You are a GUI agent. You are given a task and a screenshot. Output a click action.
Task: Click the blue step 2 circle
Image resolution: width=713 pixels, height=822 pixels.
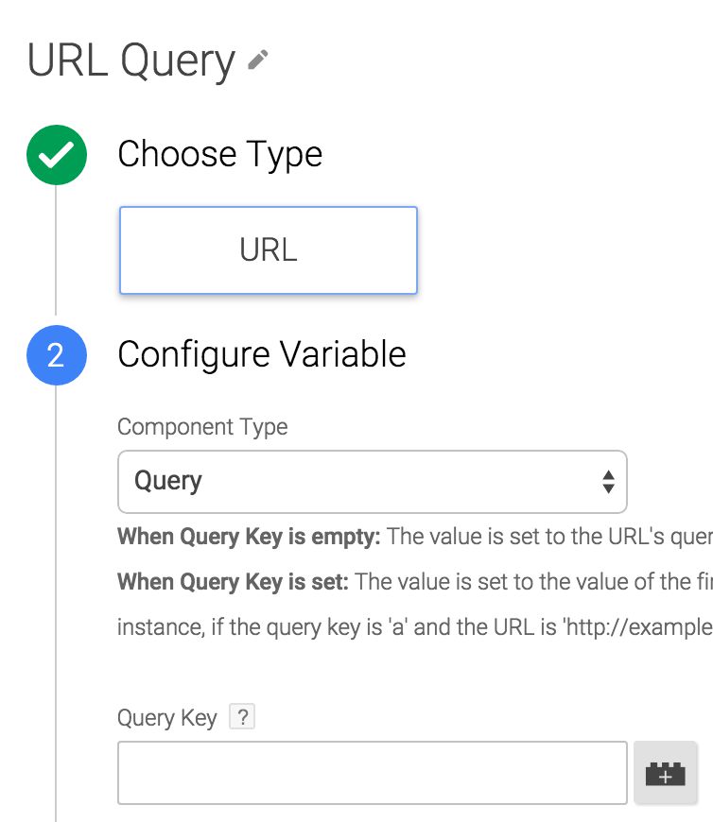click(57, 355)
